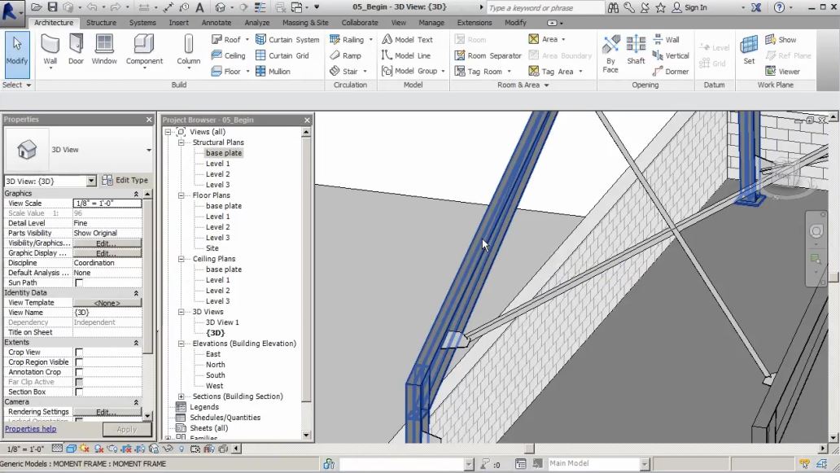The width and height of the screenshot is (840, 473).
Task: Click the keyword search box
Action: click(x=545, y=7)
